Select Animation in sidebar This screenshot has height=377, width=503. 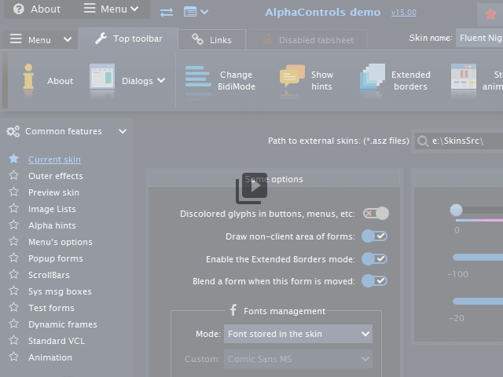[x=50, y=357]
